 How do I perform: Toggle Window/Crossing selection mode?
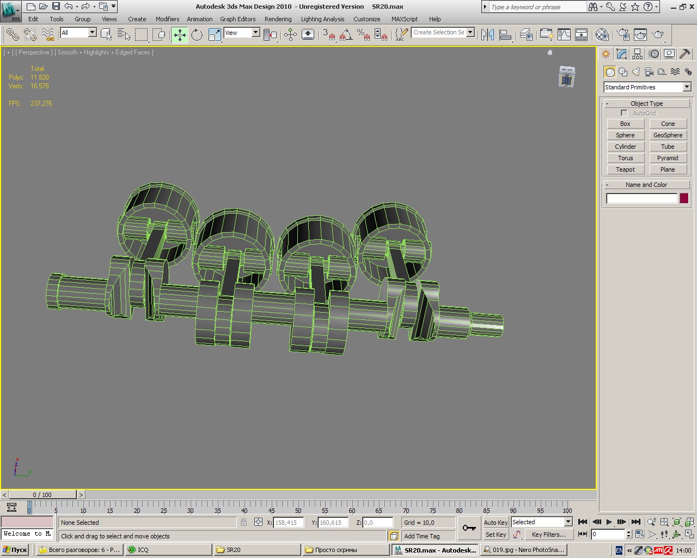click(158, 35)
